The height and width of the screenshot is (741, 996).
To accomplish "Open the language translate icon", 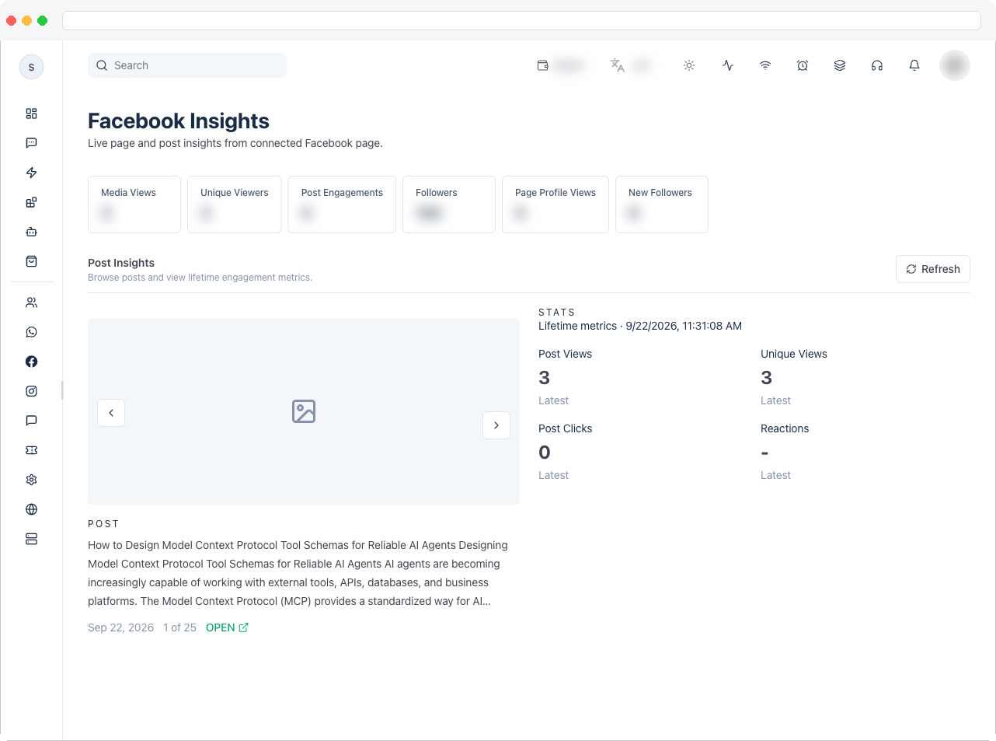I will pyautogui.click(x=618, y=65).
